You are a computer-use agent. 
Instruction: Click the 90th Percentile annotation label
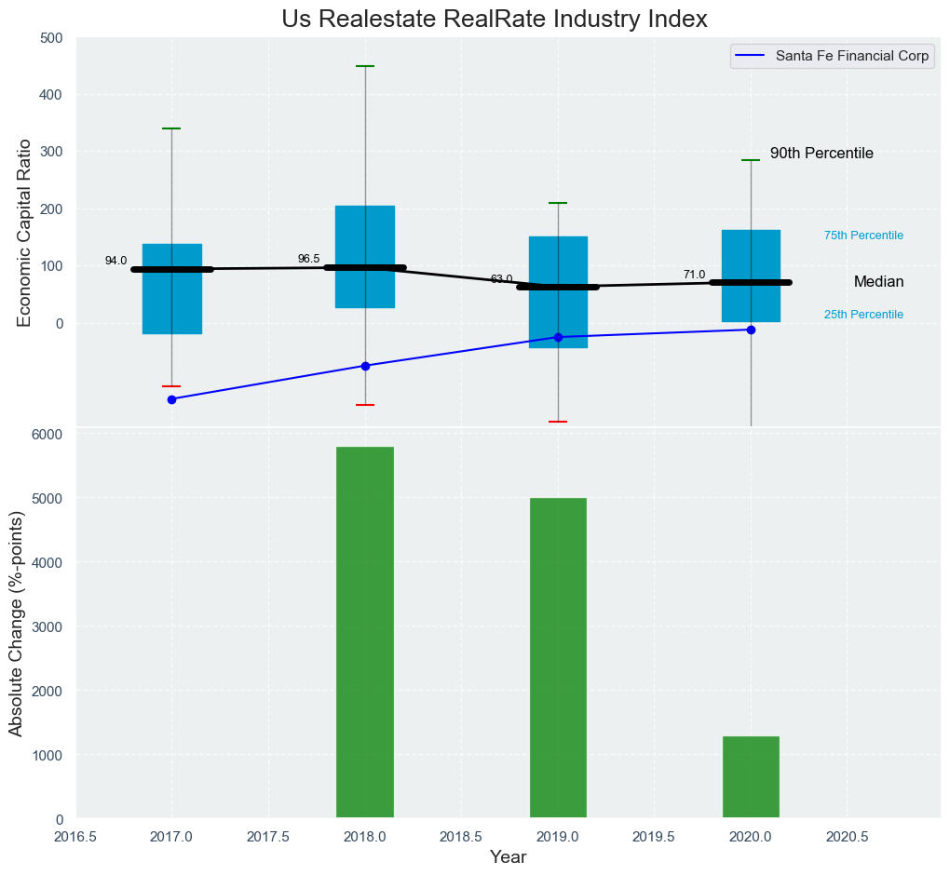[821, 154]
